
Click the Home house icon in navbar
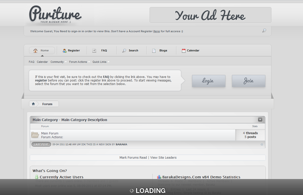click(35, 50)
